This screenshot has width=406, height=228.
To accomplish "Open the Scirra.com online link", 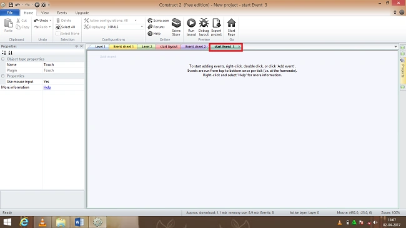I will coord(158,21).
